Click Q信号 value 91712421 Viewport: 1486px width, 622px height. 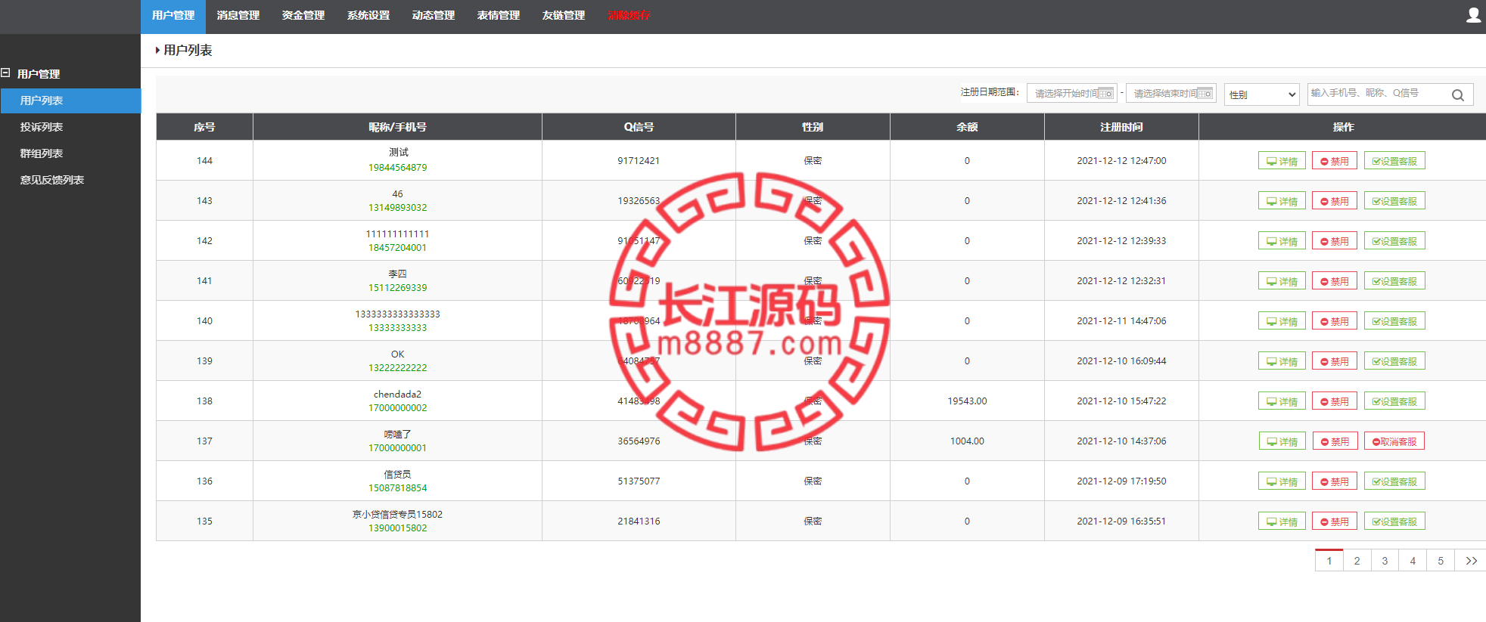coord(639,161)
